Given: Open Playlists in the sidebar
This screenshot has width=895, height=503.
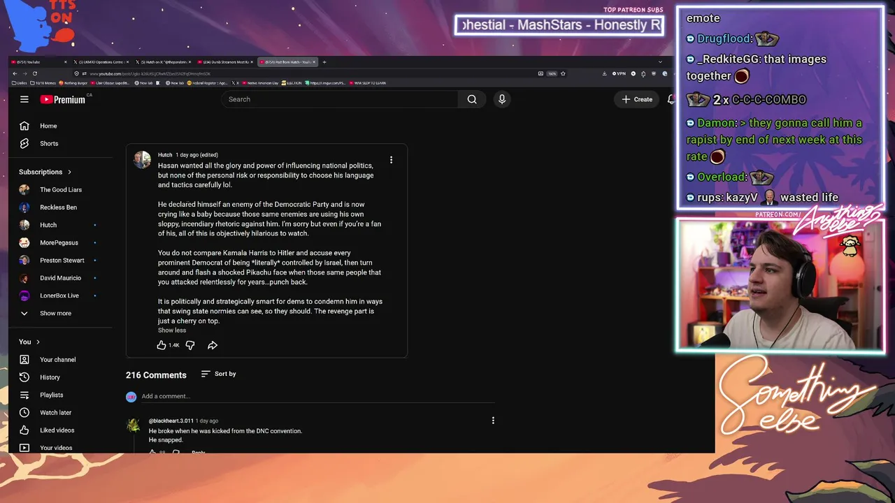Looking at the screenshot, I should click(x=51, y=395).
